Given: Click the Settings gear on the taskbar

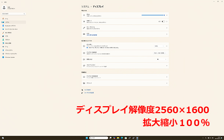Looking at the screenshot, I should click(137, 138).
